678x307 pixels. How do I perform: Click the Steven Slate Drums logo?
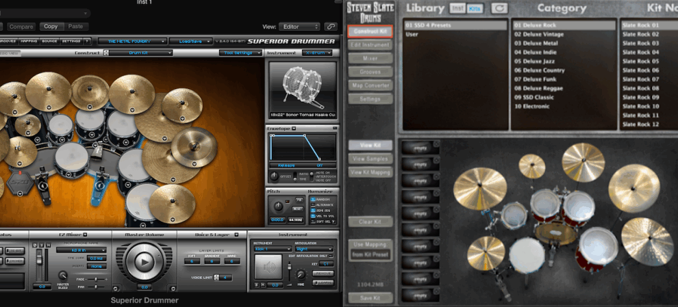[x=370, y=12]
